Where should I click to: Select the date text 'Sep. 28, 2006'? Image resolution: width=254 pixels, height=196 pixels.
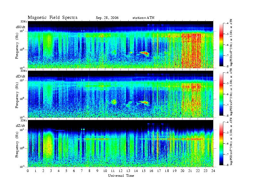(107, 18)
